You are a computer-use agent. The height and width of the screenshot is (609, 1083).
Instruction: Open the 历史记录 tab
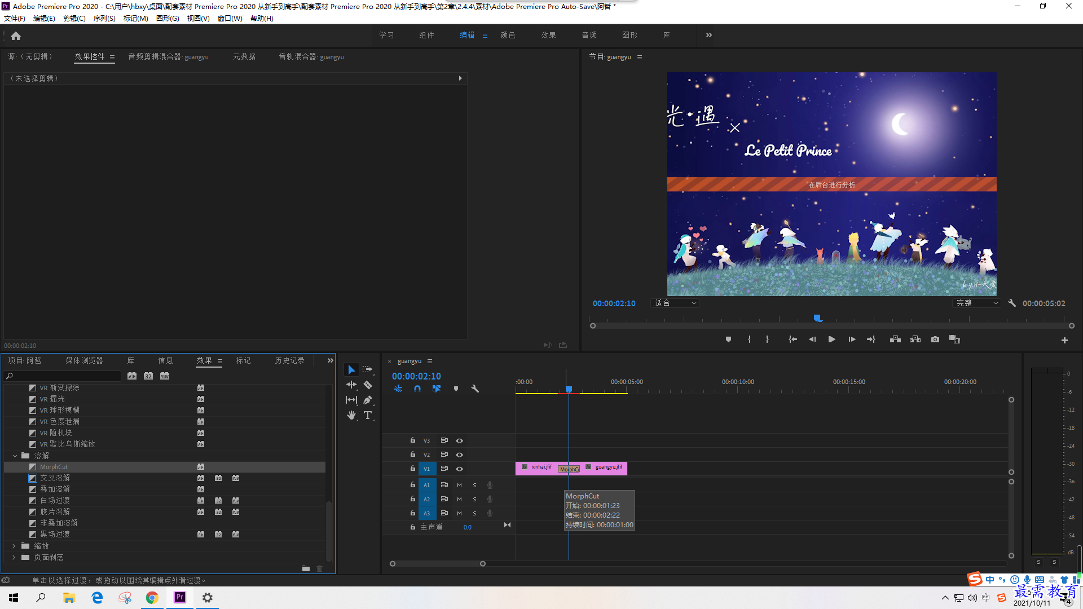(x=290, y=360)
